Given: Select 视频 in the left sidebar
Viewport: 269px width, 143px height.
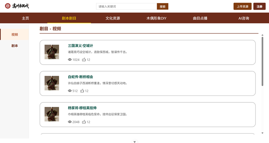Looking at the screenshot, I should pyautogui.click(x=15, y=35).
